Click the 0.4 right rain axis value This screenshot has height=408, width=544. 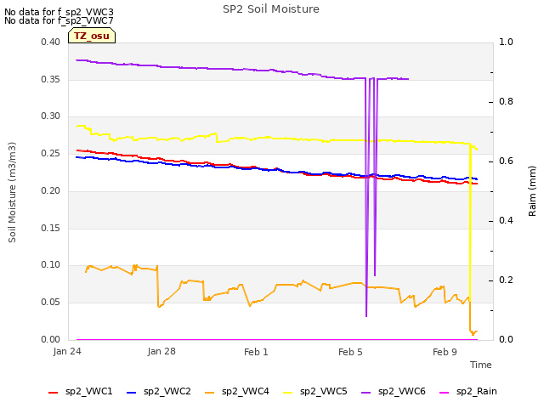[x=506, y=221]
